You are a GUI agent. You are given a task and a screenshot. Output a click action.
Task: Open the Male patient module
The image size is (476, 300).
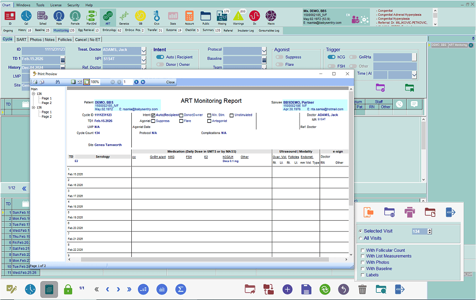59,18
